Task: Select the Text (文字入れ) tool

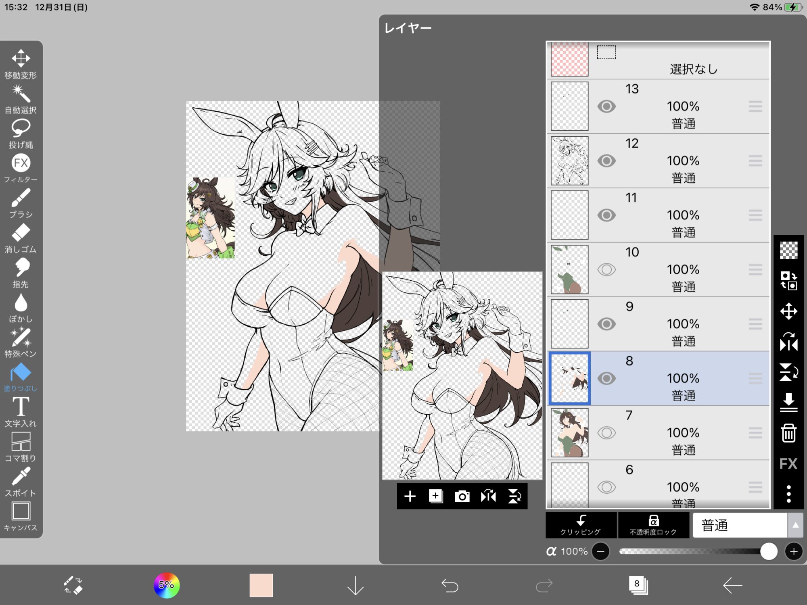Action: pos(21,411)
